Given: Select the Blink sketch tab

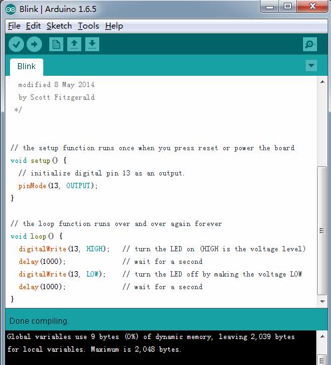Looking at the screenshot, I should pos(27,66).
